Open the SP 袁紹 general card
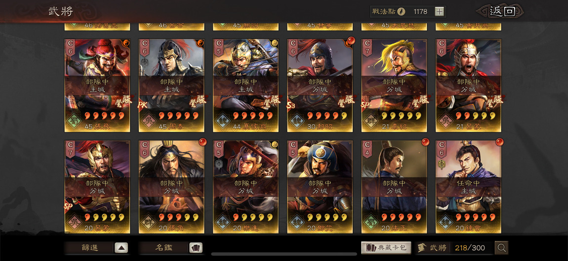Viewport: 568px width, 261px height. 394,85
